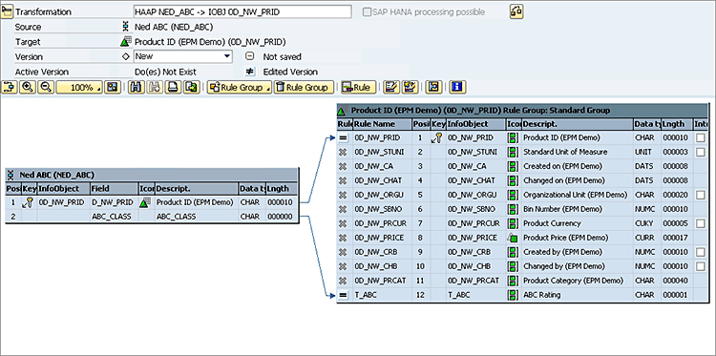The width and height of the screenshot is (716, 356).
Task: Click the first toolbar icon (layout switch)
Action: point(10,87)
